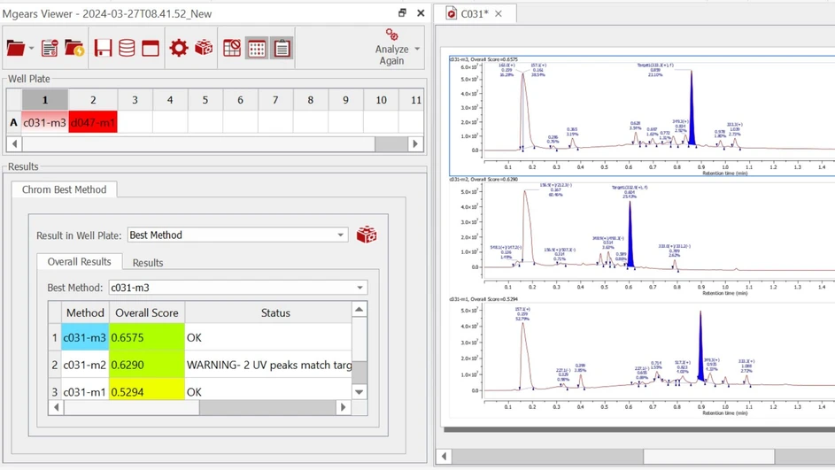835x470 pixels.
Task: Click the database cylinder icon
Action: 127,48
